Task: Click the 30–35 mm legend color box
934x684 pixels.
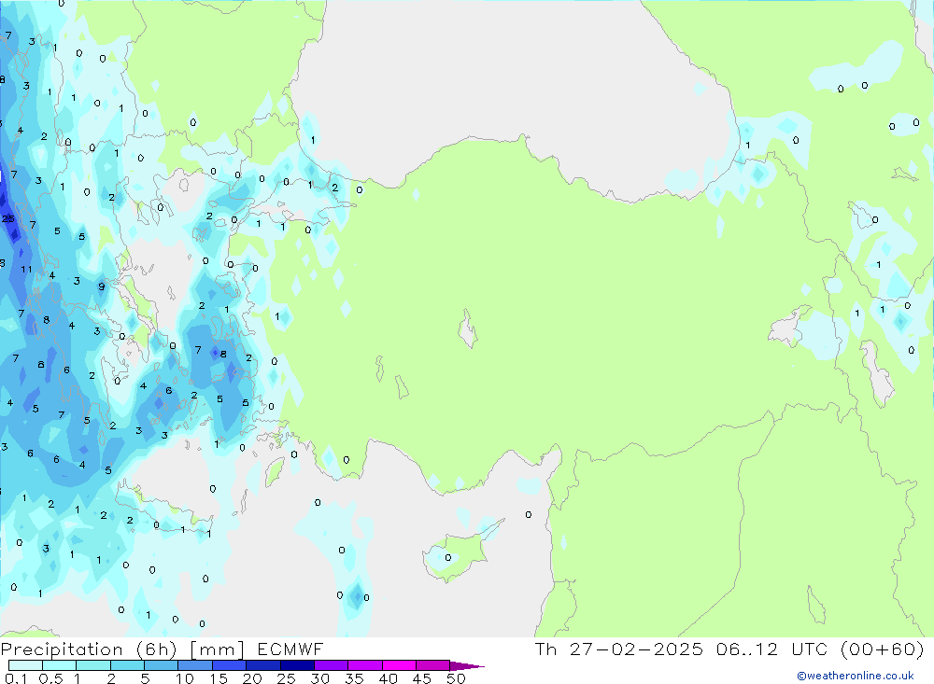Action: pyautogui.click(x=332, y=665)
